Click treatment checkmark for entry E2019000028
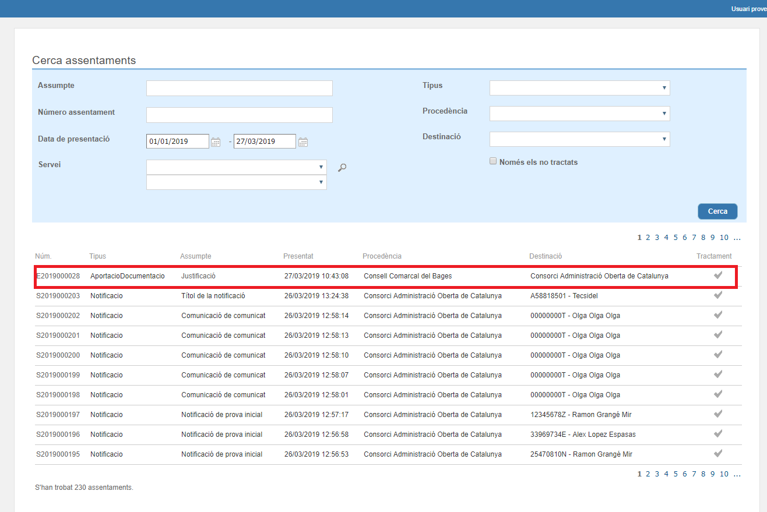 [x=718, y=276]
